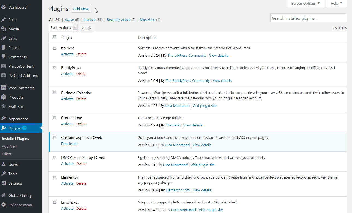Select the Elementor plugin checkbox
The height and width of the screenshot is (213, 352).
tap(55, 177)
